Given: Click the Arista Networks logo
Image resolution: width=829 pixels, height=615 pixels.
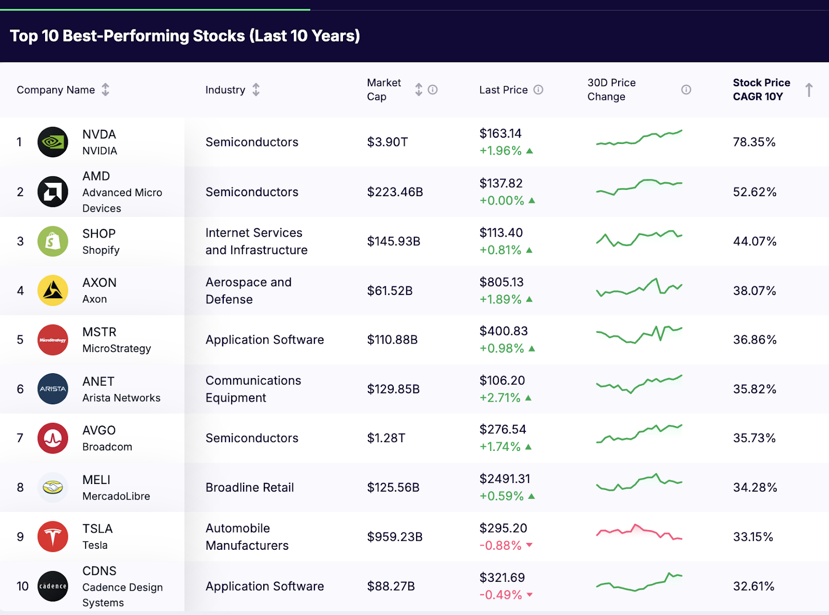Looking at the screenshot, I should (53, 389).
